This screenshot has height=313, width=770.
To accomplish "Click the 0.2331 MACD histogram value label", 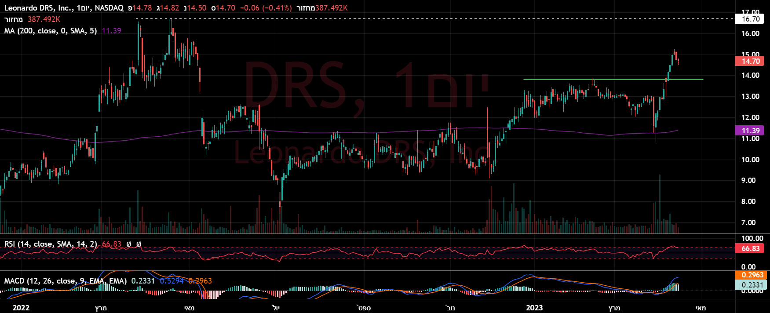I will tap(752, 284).
